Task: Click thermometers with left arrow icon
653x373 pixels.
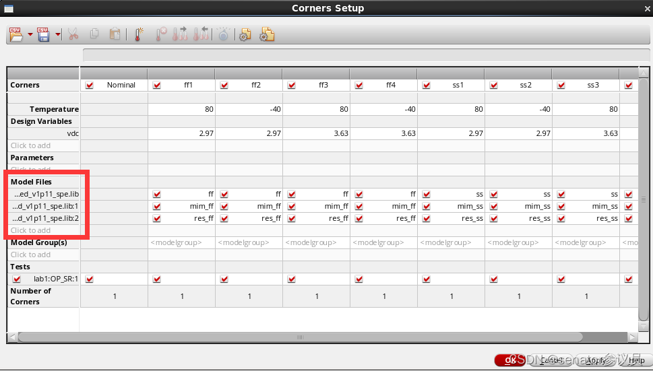Action: click(x=201, y=34)
